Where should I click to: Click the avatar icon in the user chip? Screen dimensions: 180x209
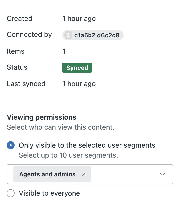[x=68, y=35]
